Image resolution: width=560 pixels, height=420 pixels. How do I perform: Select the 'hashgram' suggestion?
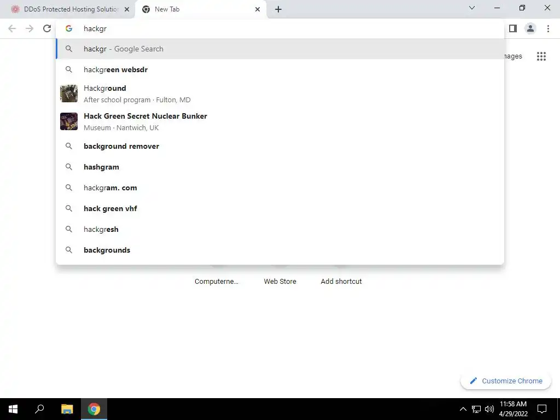coord(280,167)
